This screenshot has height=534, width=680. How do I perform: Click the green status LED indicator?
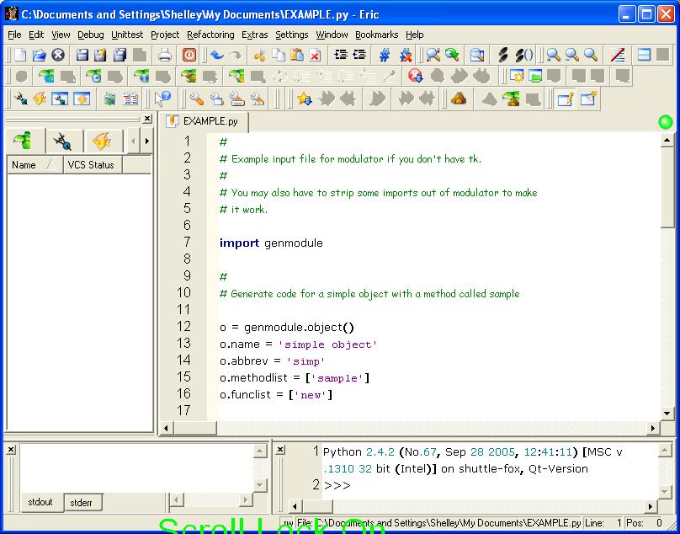coord(665,122)
